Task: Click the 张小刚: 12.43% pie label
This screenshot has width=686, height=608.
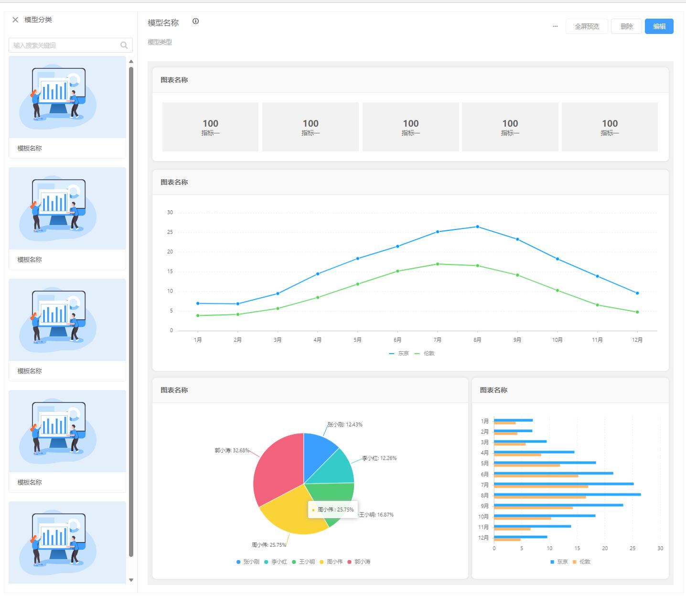Action: [x=345, y=424]
